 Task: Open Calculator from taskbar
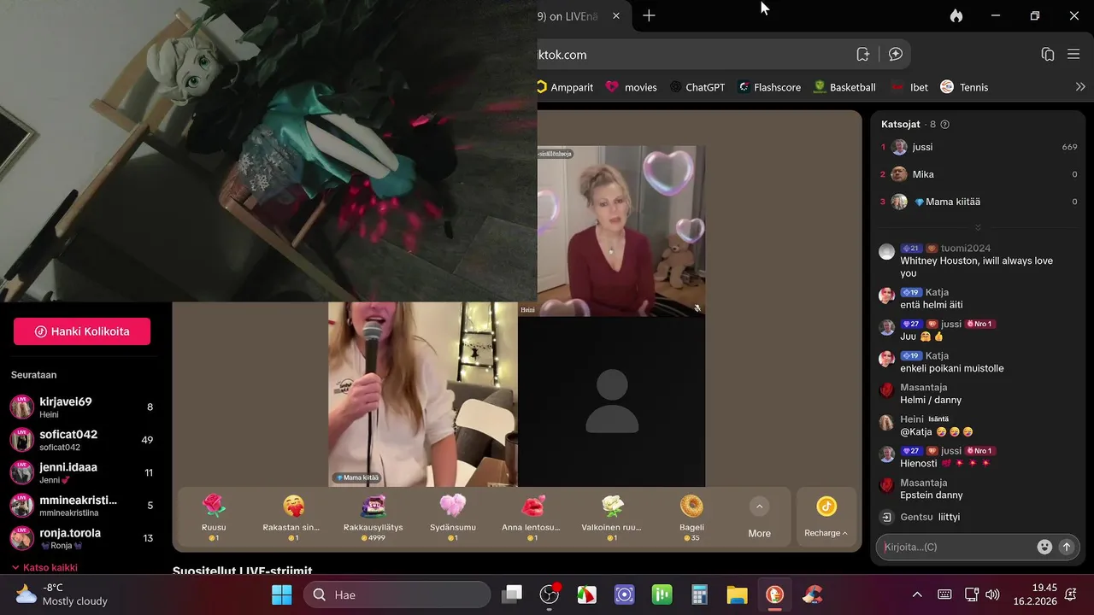click(x=700, y=594)
